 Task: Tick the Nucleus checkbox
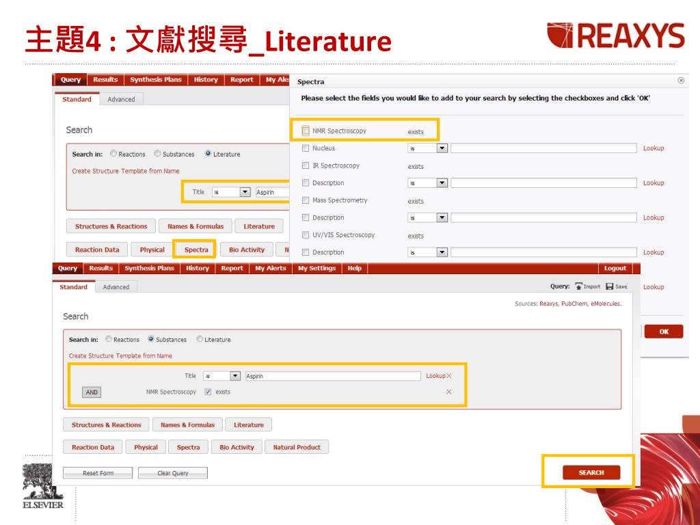[306, 148]
